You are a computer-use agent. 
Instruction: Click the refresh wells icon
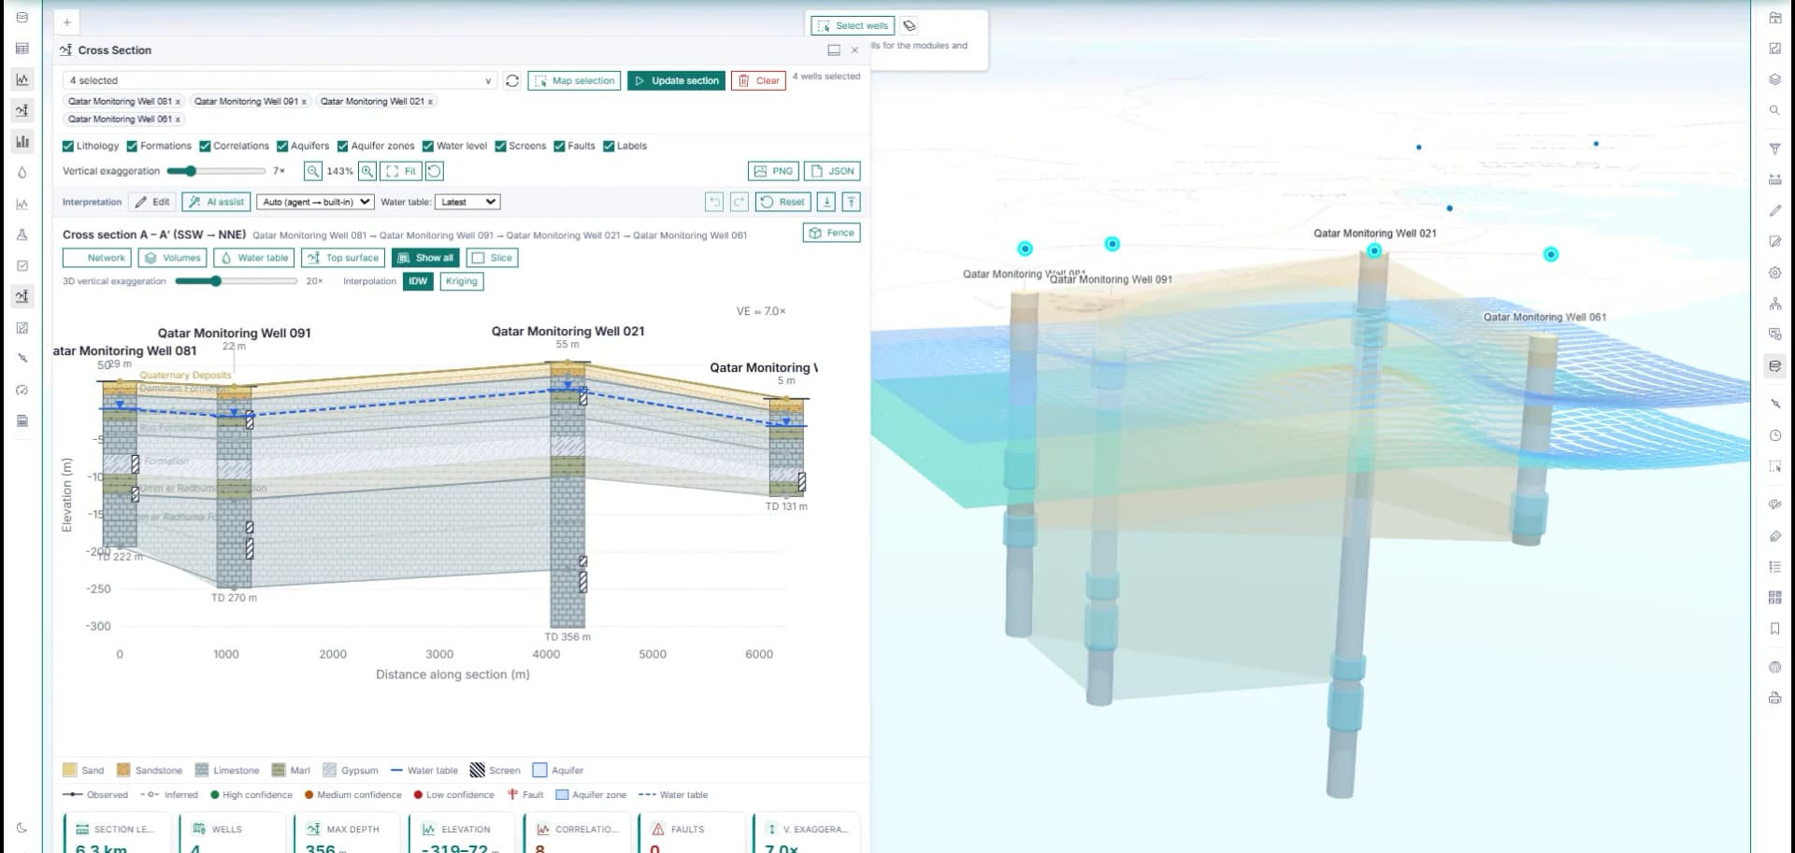512,80
